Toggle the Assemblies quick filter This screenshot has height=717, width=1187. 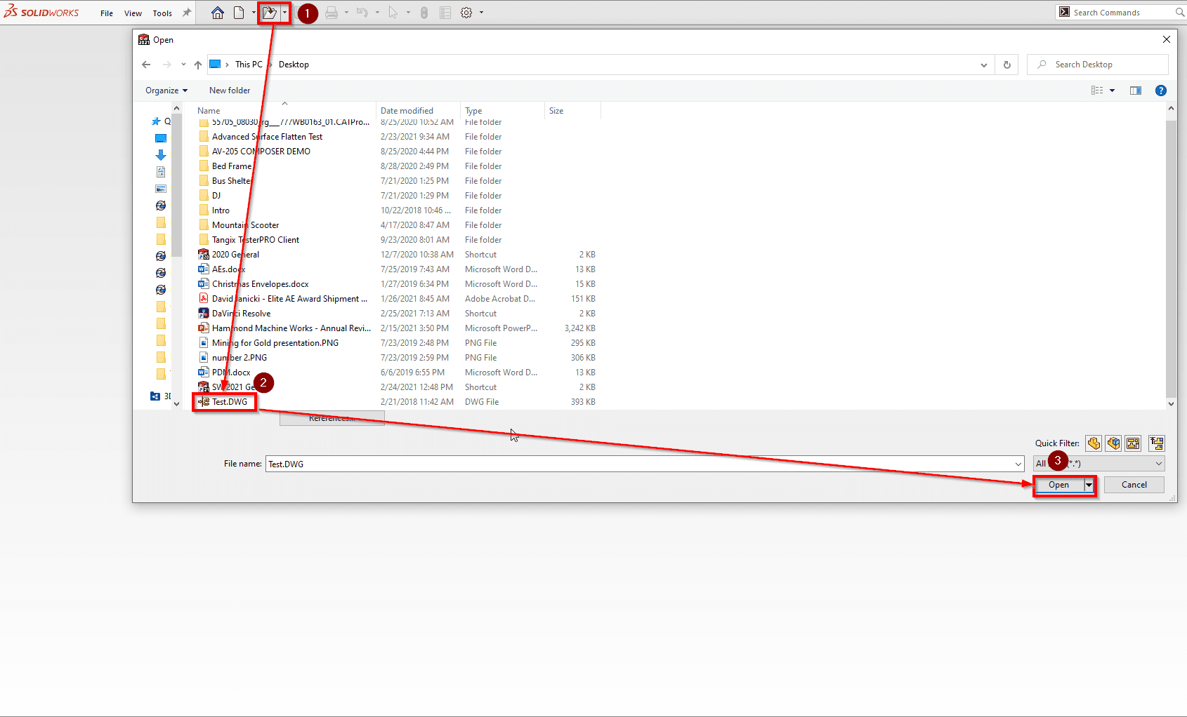point(1113,443)
